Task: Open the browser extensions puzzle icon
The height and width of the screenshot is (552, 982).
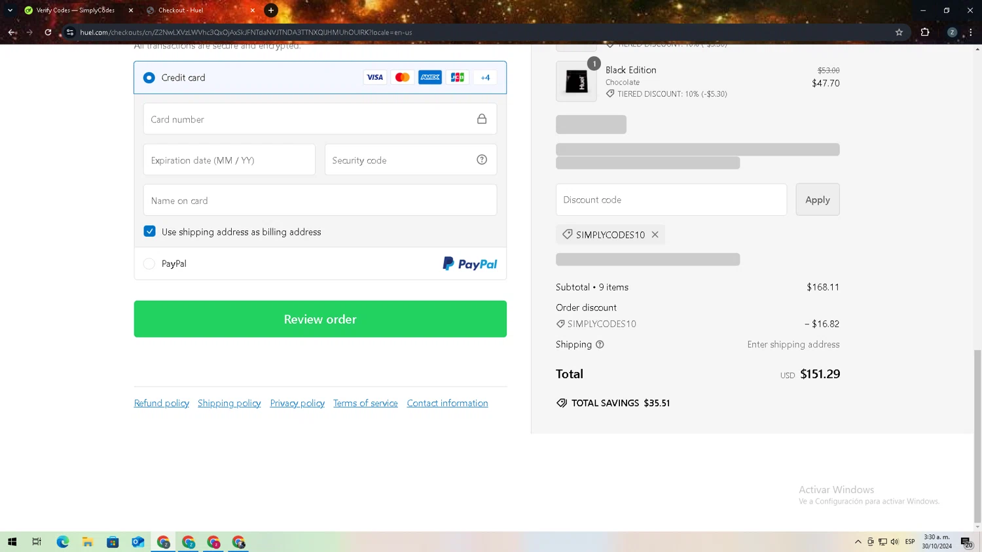Action: click(925, 32)
